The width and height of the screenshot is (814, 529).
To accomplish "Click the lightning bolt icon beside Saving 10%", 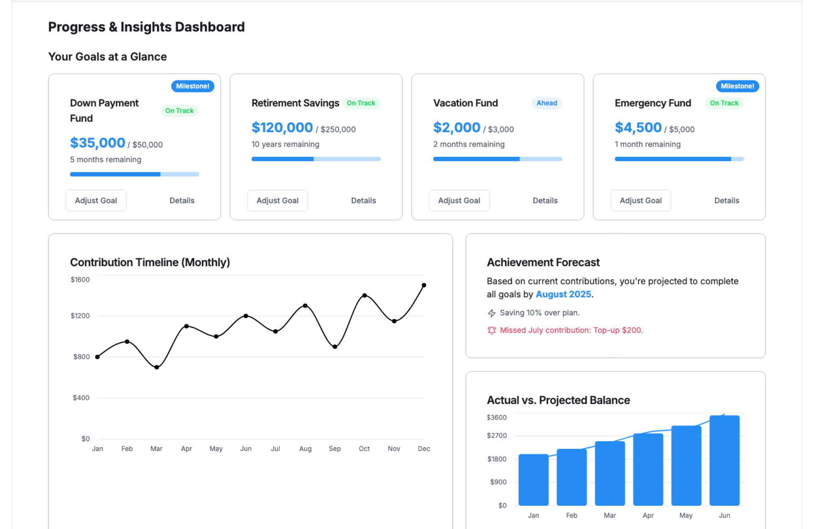I will [491, 313].
